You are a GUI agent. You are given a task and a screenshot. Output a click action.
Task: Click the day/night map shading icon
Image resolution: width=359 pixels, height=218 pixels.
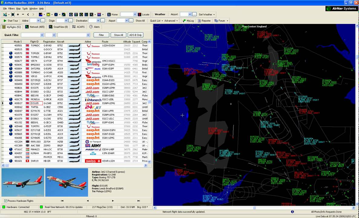pos(41,15)
